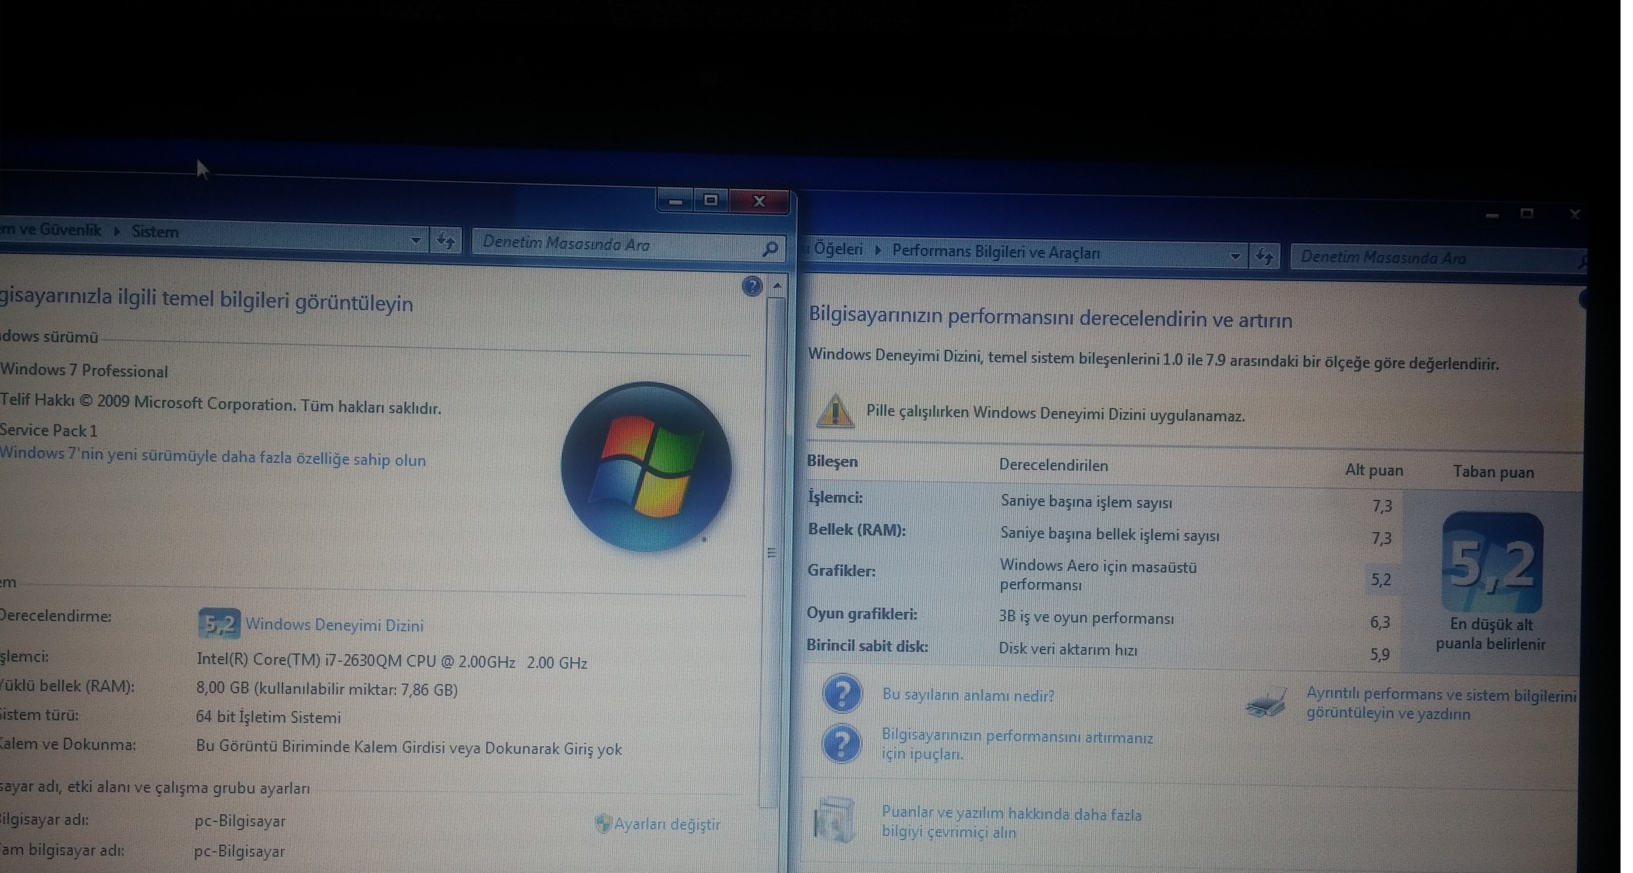Click the 'Ayarları değiştir' link
Screen dimensions: 1633x873
667,824
